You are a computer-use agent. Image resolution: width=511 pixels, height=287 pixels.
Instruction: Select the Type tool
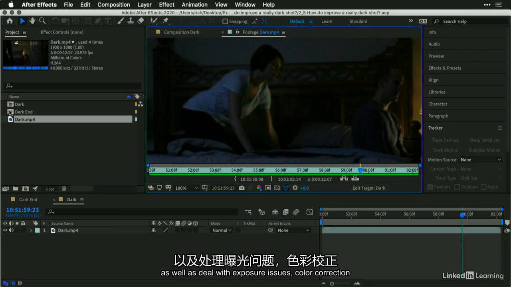[x=108, y=21]
